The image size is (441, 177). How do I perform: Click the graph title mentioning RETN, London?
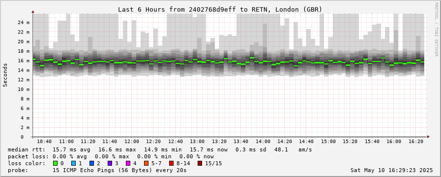click(x=220, y=9)
